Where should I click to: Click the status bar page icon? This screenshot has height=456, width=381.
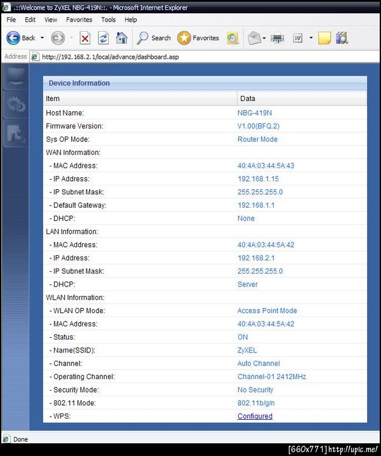click(x=6, y=439)
